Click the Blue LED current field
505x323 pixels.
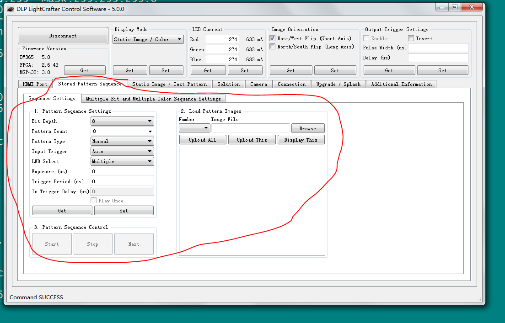222,59
